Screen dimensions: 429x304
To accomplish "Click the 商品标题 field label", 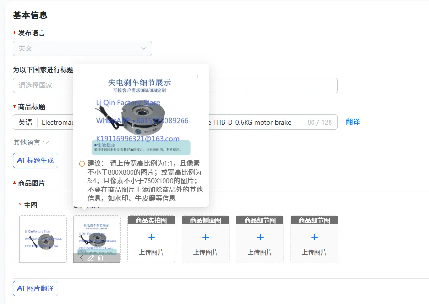I will coord(32,107).
